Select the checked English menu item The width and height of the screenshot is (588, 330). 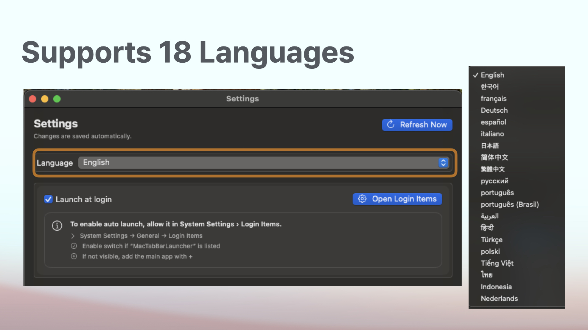click(x=492, y=75)
